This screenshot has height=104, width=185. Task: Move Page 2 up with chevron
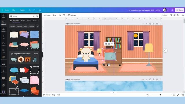[x=143, y=79]
